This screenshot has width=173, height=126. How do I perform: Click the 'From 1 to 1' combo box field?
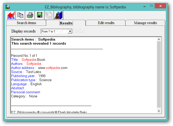pos(56,31)
